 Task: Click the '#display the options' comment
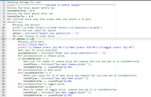coord(26,25)
